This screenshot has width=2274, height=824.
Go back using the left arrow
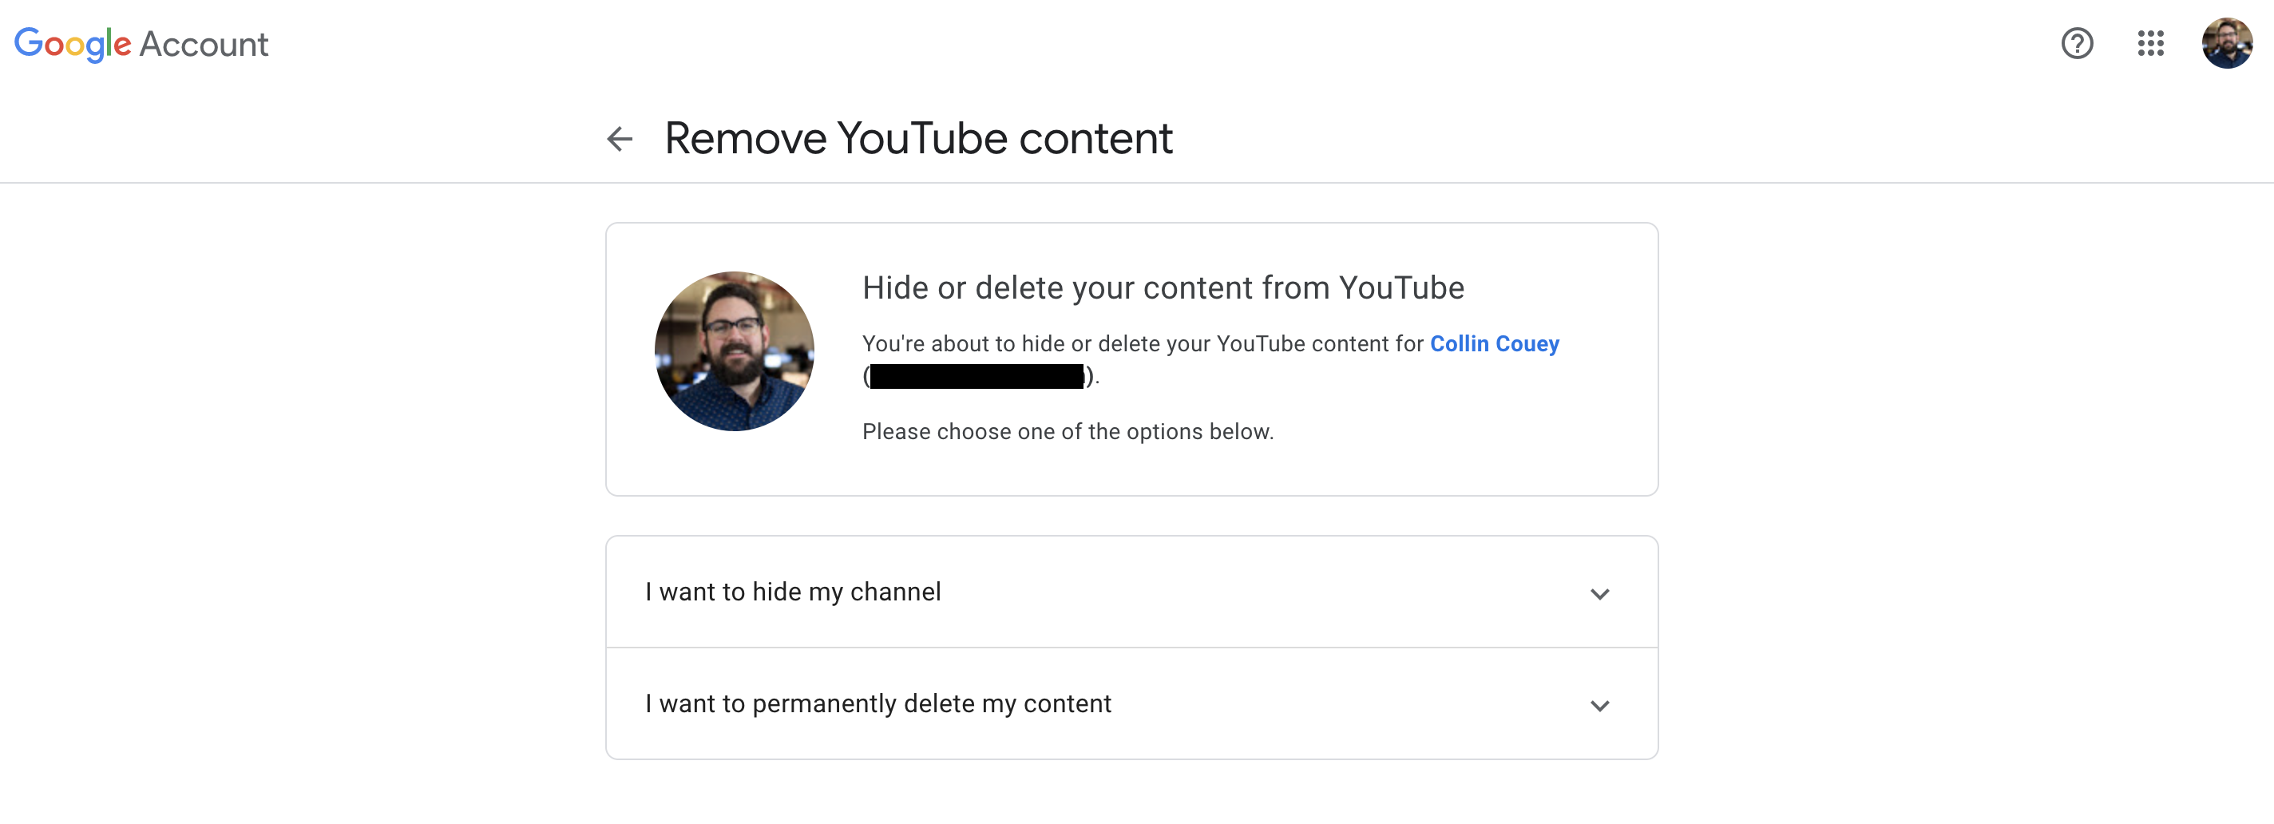point(620,139)
